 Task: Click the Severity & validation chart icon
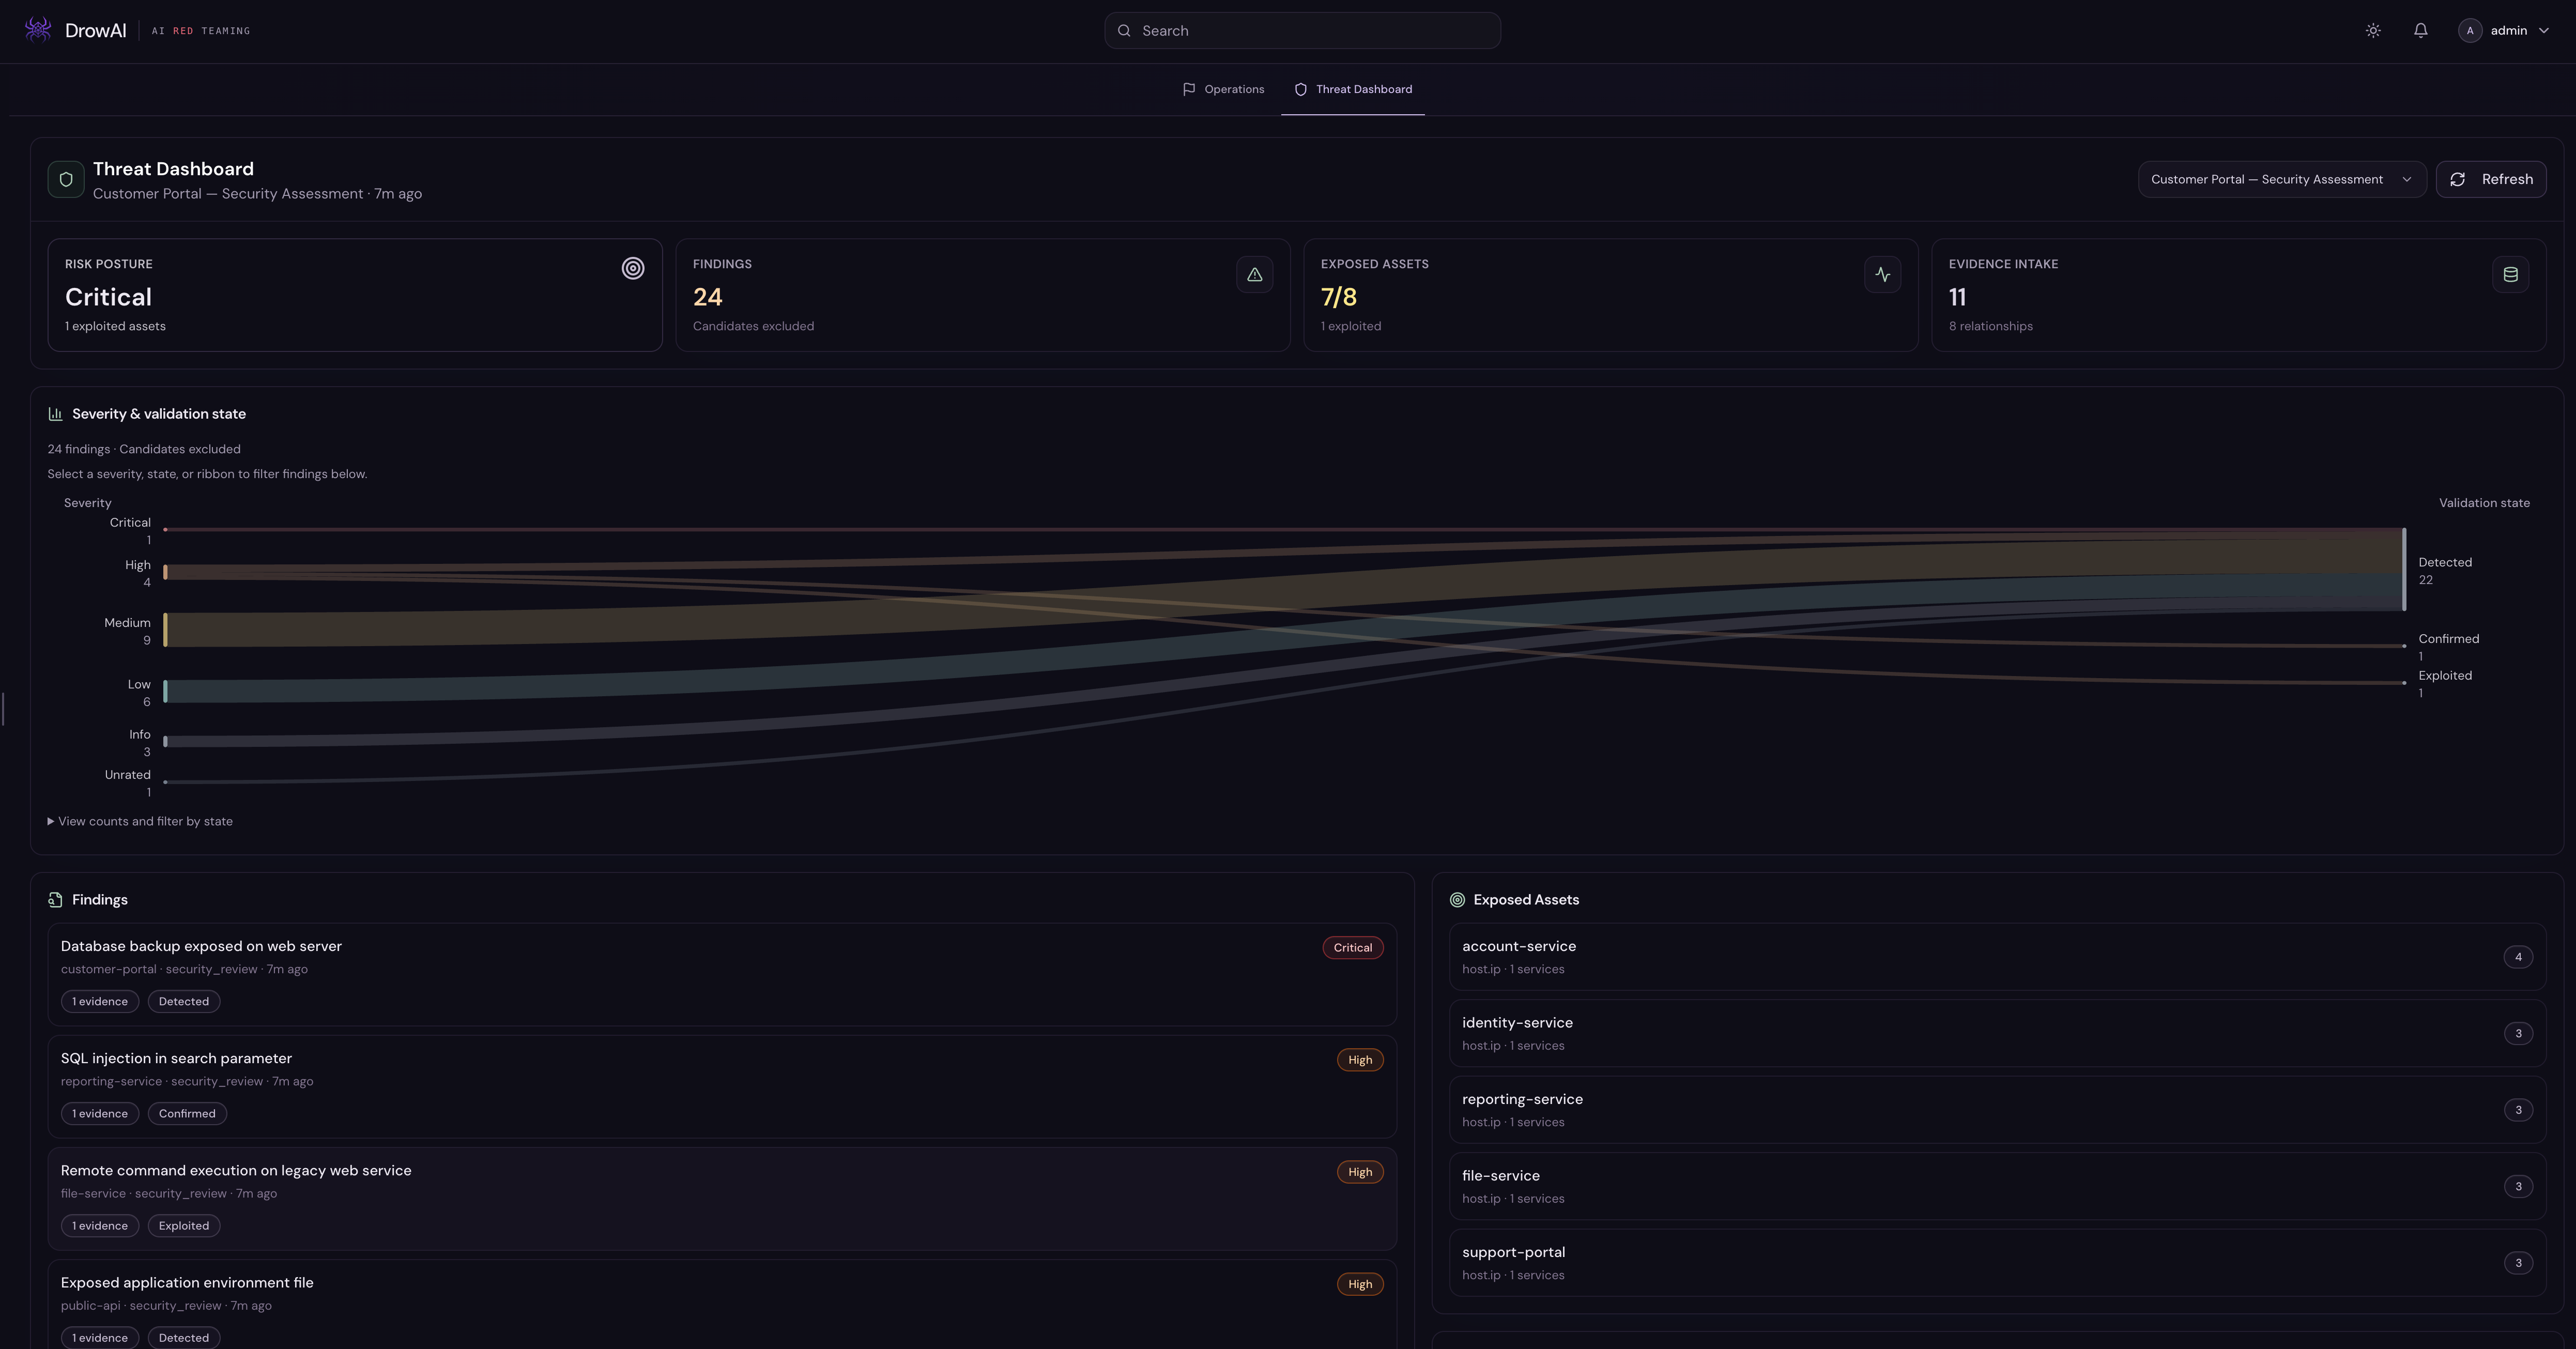point(55,414)
